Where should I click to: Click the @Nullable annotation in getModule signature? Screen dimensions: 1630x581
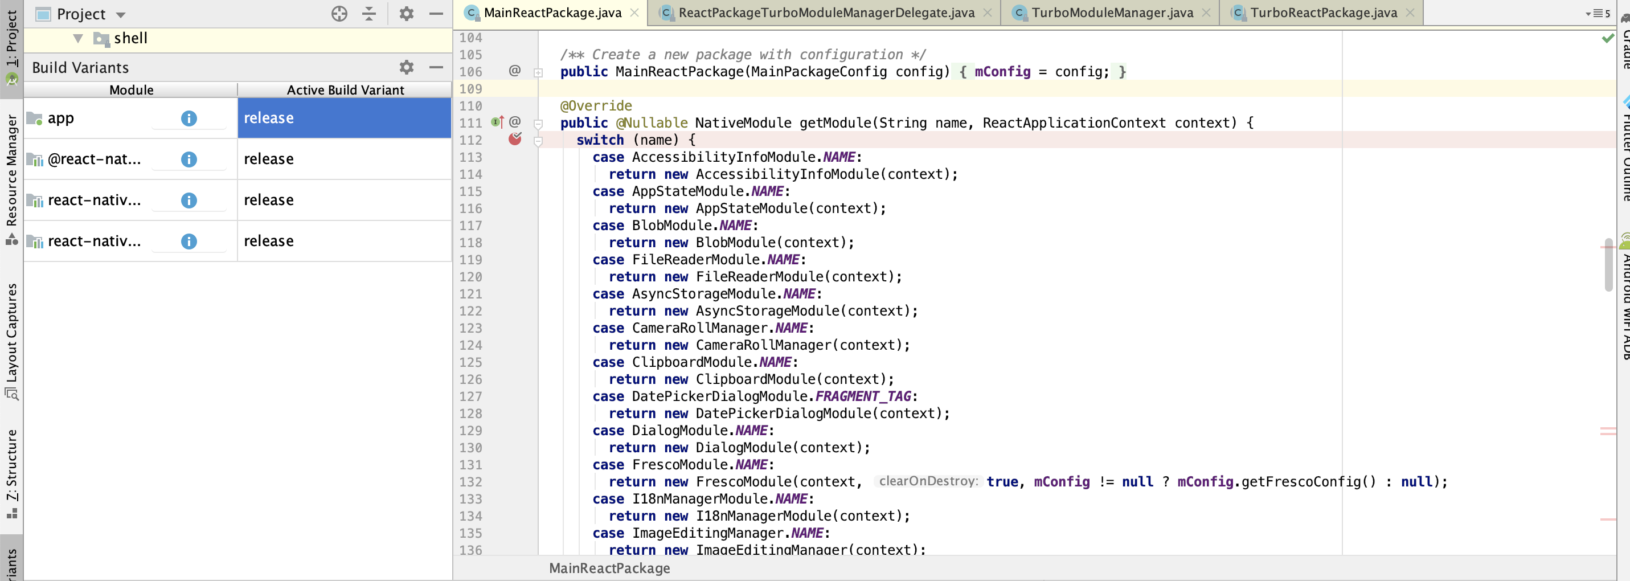(x=651, y=124)
